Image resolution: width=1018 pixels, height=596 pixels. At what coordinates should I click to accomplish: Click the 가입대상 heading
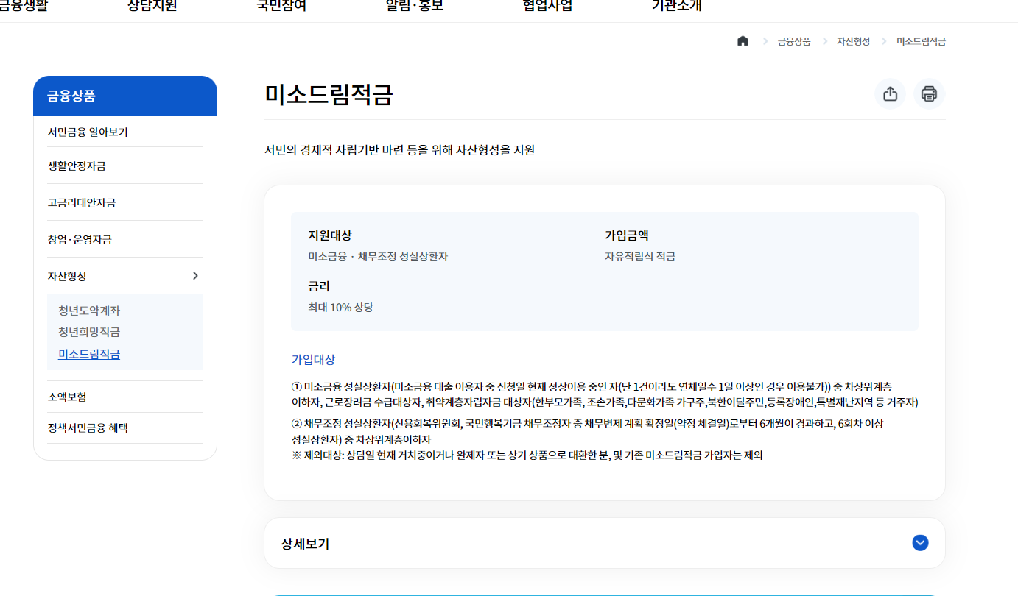coord(313,360)
